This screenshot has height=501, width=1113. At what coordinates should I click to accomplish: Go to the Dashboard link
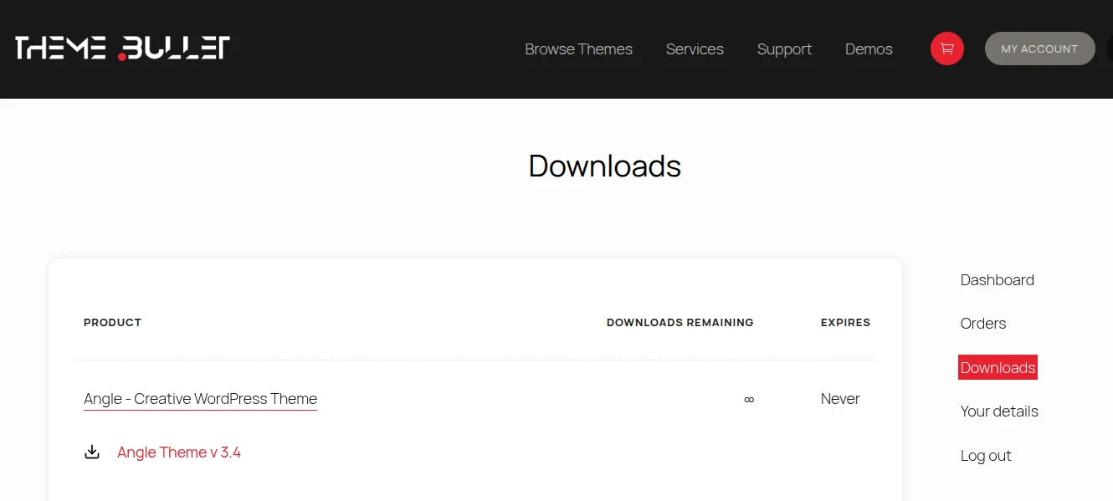pyautogui.click(x=997, y=279)
